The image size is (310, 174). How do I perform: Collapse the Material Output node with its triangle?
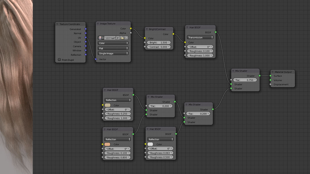(273, 72)
